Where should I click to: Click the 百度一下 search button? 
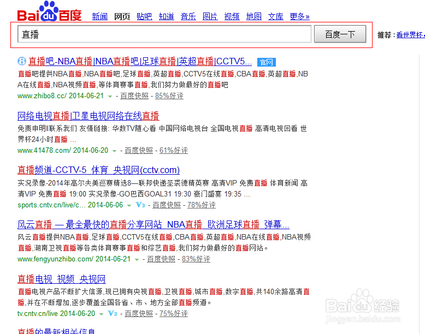[x=340, y=34]
